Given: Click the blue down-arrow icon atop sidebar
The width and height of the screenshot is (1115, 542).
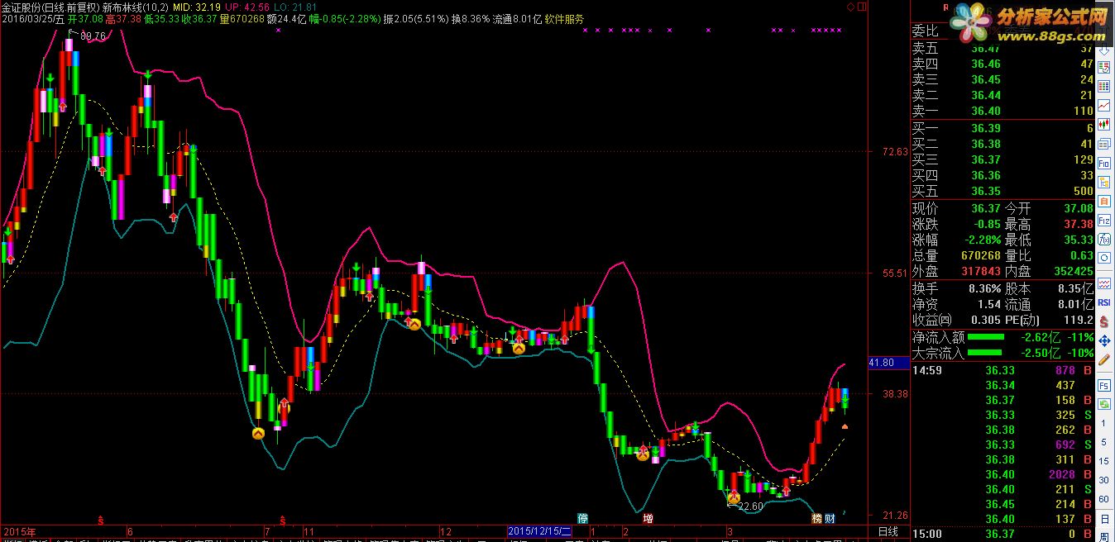Looking at the screenshot, I should pyautogui.click(x=1103, y=50).
